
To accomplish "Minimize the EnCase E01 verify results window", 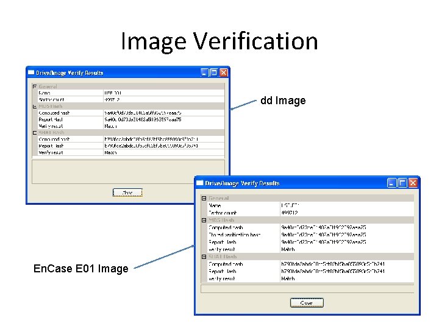I will [x=391, y=183].
